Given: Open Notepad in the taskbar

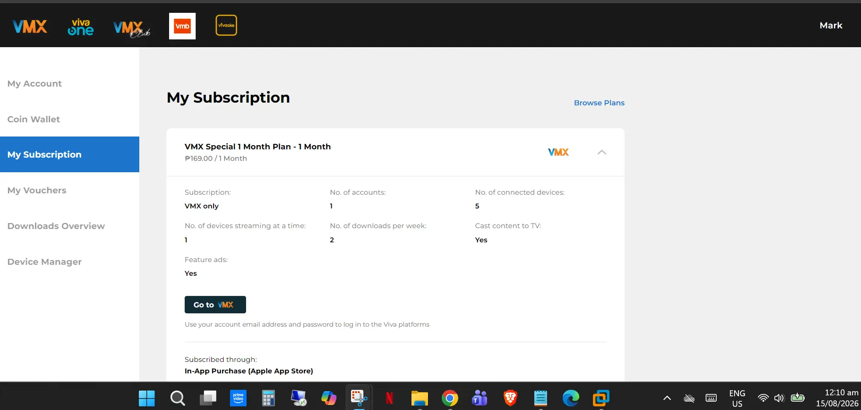Looking at the screenshot, I should [541, 398].
